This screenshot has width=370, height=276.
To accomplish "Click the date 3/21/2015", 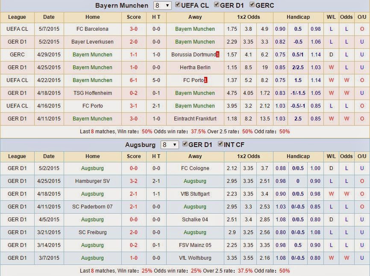I will 49,232.
